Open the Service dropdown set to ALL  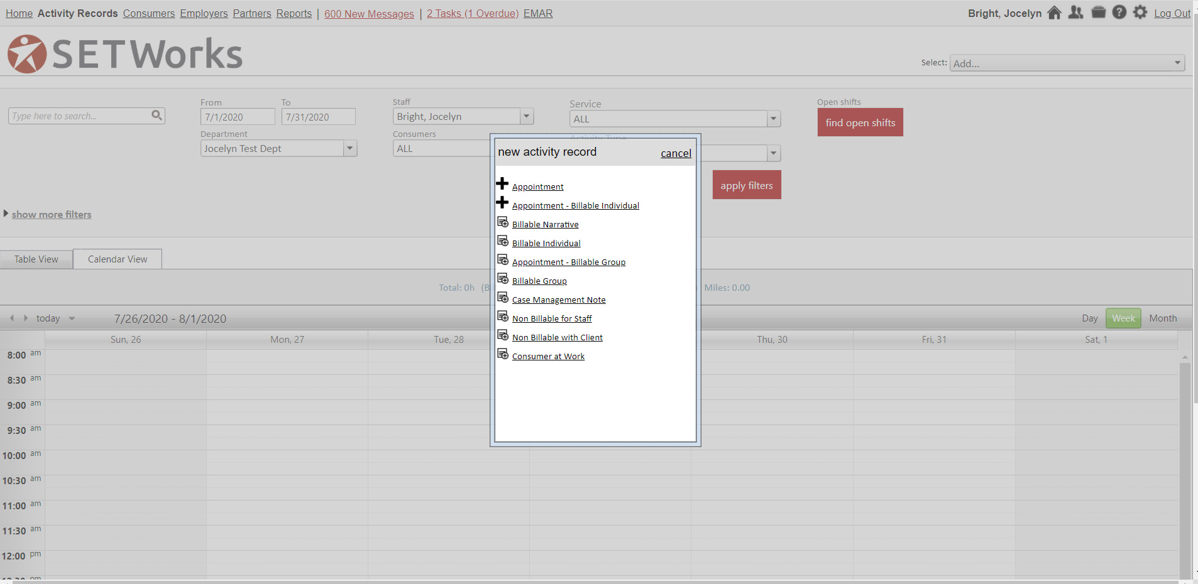[x=675, y=119]
